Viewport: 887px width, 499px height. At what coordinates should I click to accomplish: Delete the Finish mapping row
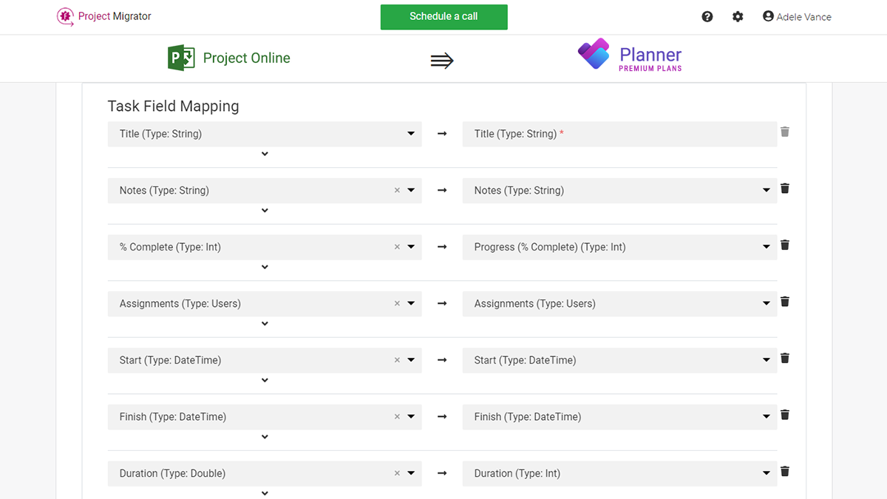click(785, 415)
